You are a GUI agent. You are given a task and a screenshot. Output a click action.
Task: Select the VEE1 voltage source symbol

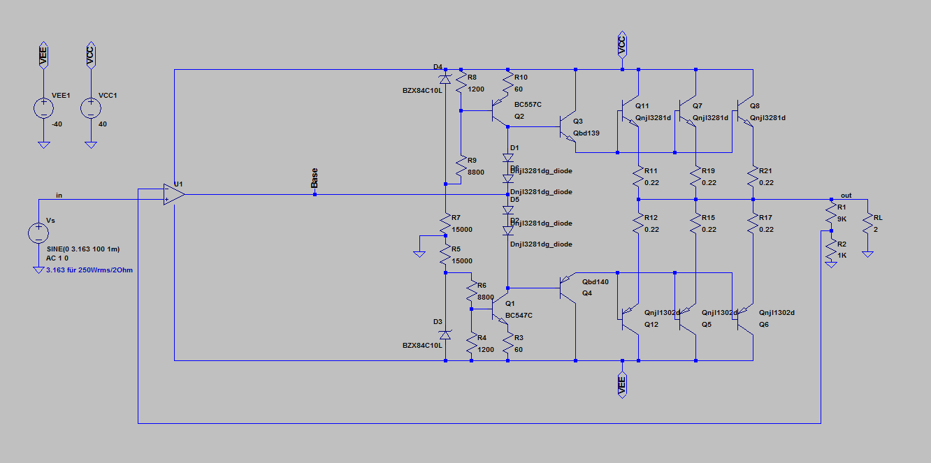point(43,108)
